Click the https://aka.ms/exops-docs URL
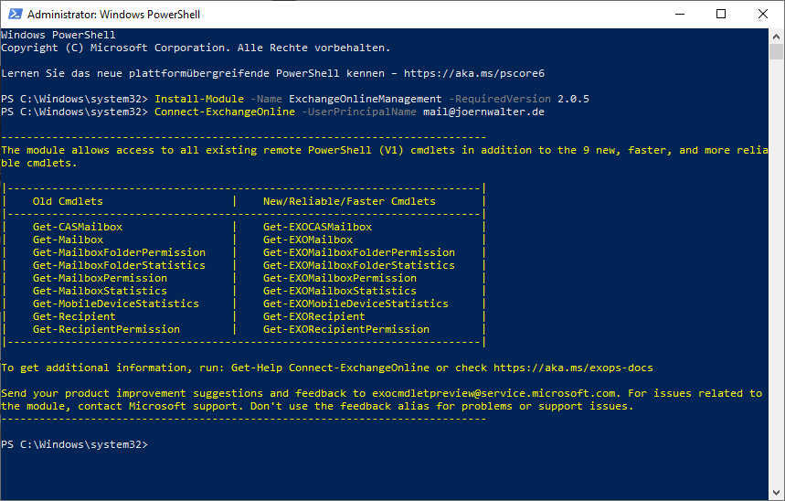Viewport: 785px width, 501px height. [573, 368]
